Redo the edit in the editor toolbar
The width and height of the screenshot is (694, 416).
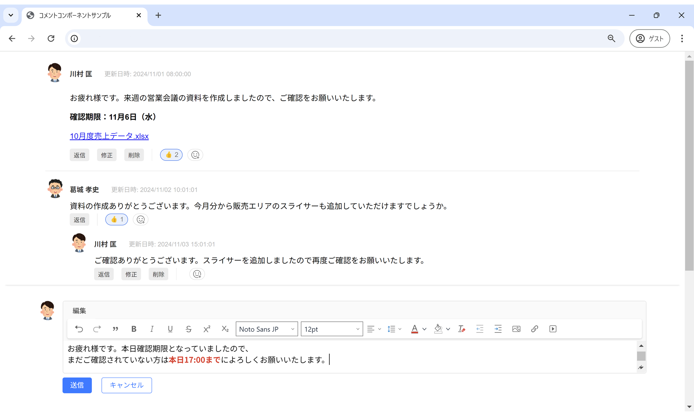point(97,329)
